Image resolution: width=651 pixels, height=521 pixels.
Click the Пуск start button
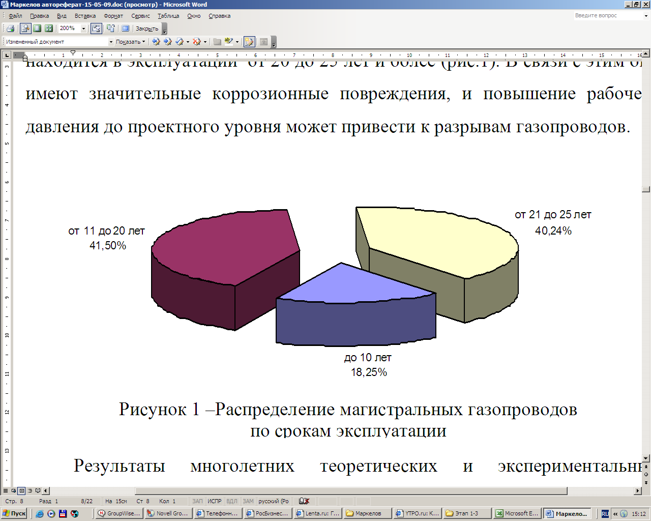(x=14, y=513)
